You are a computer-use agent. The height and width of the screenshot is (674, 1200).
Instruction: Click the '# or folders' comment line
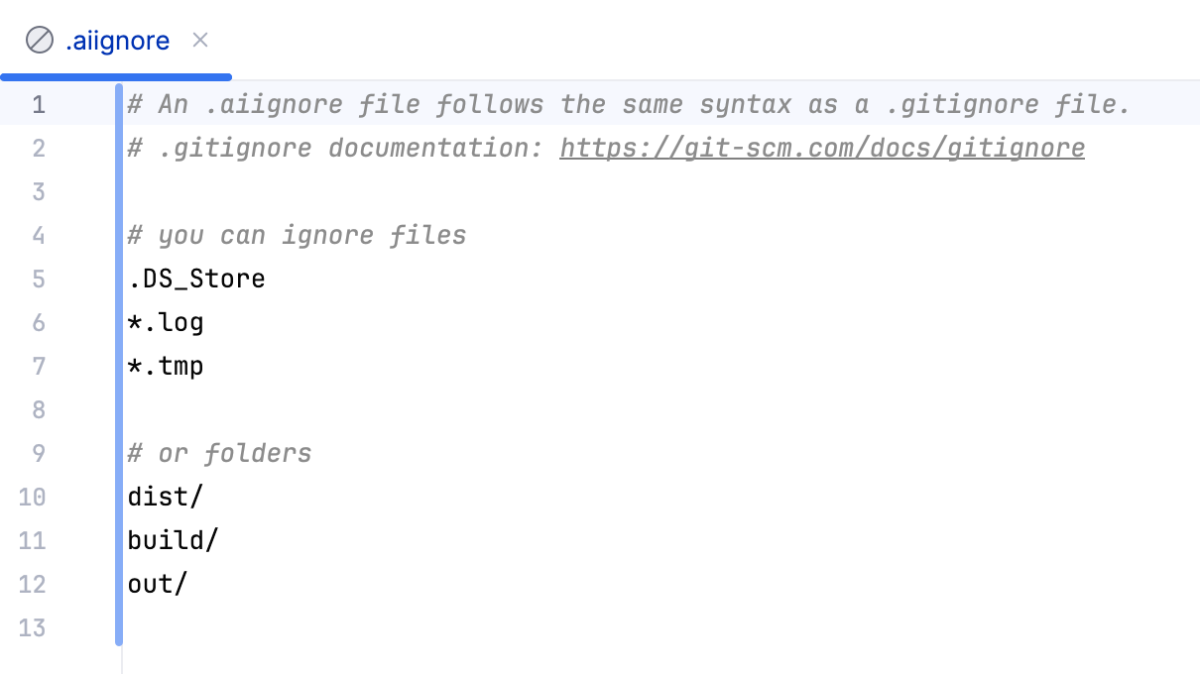[x=219, y=453]
